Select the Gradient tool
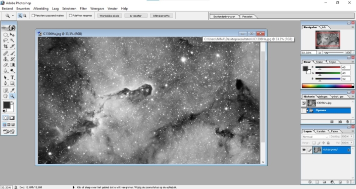 pos(12,65)
